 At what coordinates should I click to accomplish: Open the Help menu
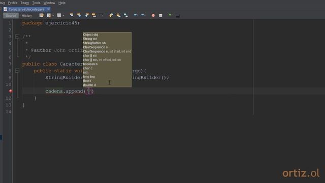pos(62,3)
